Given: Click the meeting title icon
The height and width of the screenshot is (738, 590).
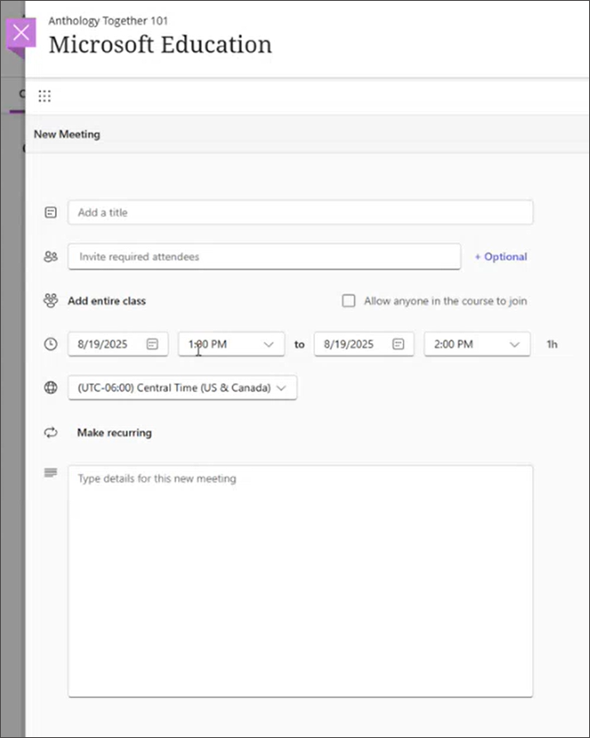Looking at the screenshot, I should [x=50, y=212].
